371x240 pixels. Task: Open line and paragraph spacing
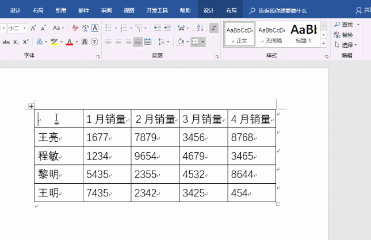(162, 42)
